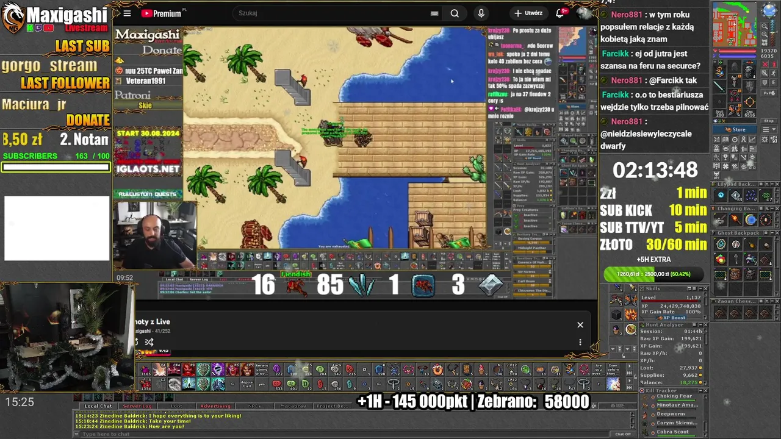The height and width of the screenshot is (439, 781).
Task: Click the Utwórz create button
Action: [528, 13]
